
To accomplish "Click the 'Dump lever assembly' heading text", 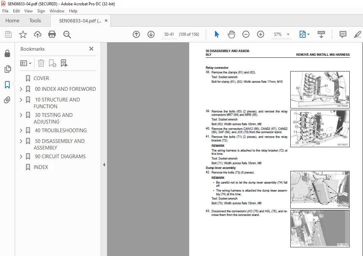I will [x=221, y=168].
